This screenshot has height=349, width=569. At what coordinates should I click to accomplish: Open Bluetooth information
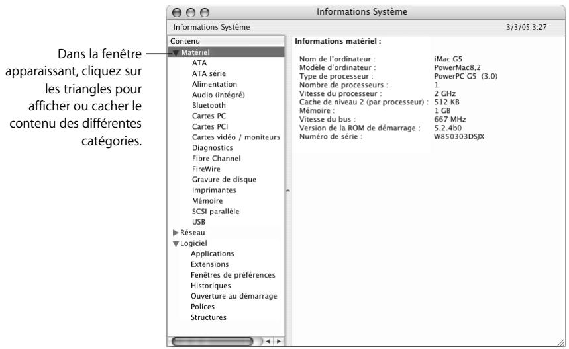[209, 105]
